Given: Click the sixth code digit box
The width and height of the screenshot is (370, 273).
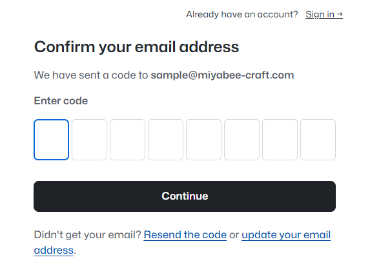Looking at the screenshot, I should click(x=242, y=140).
